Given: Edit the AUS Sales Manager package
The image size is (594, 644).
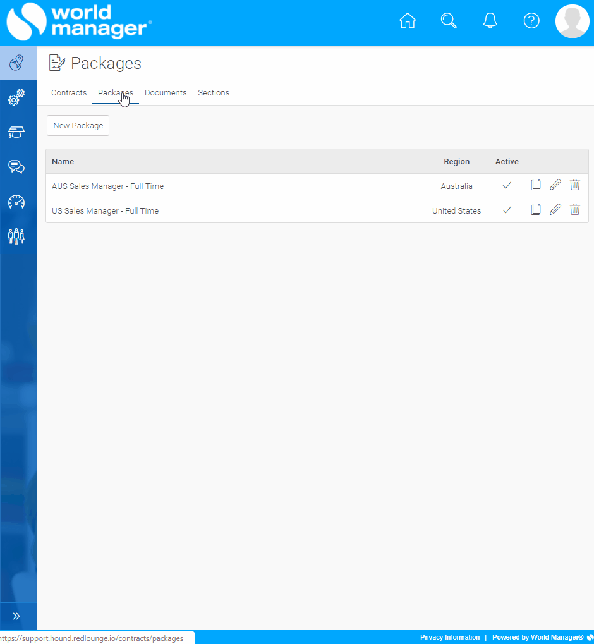Looking at the screenshot, I should (555, 185).
